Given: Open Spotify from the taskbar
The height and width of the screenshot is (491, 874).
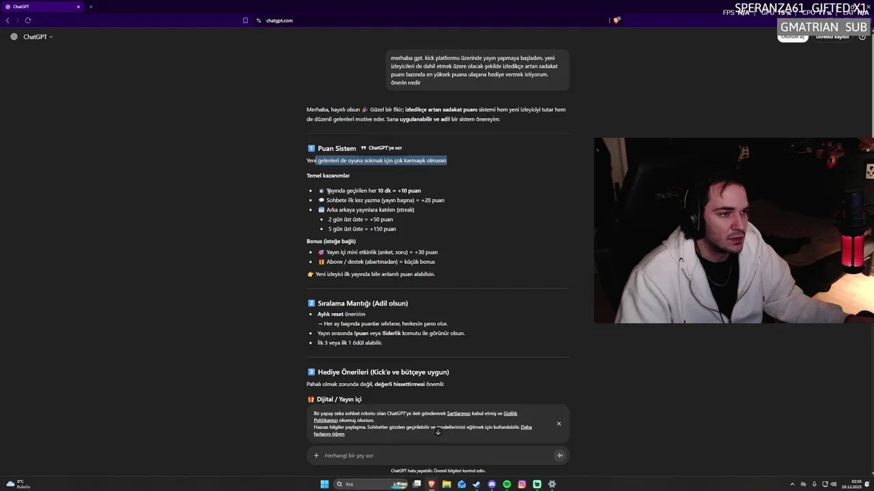Looking at the screenshot, I should click(x=507, y=484).
